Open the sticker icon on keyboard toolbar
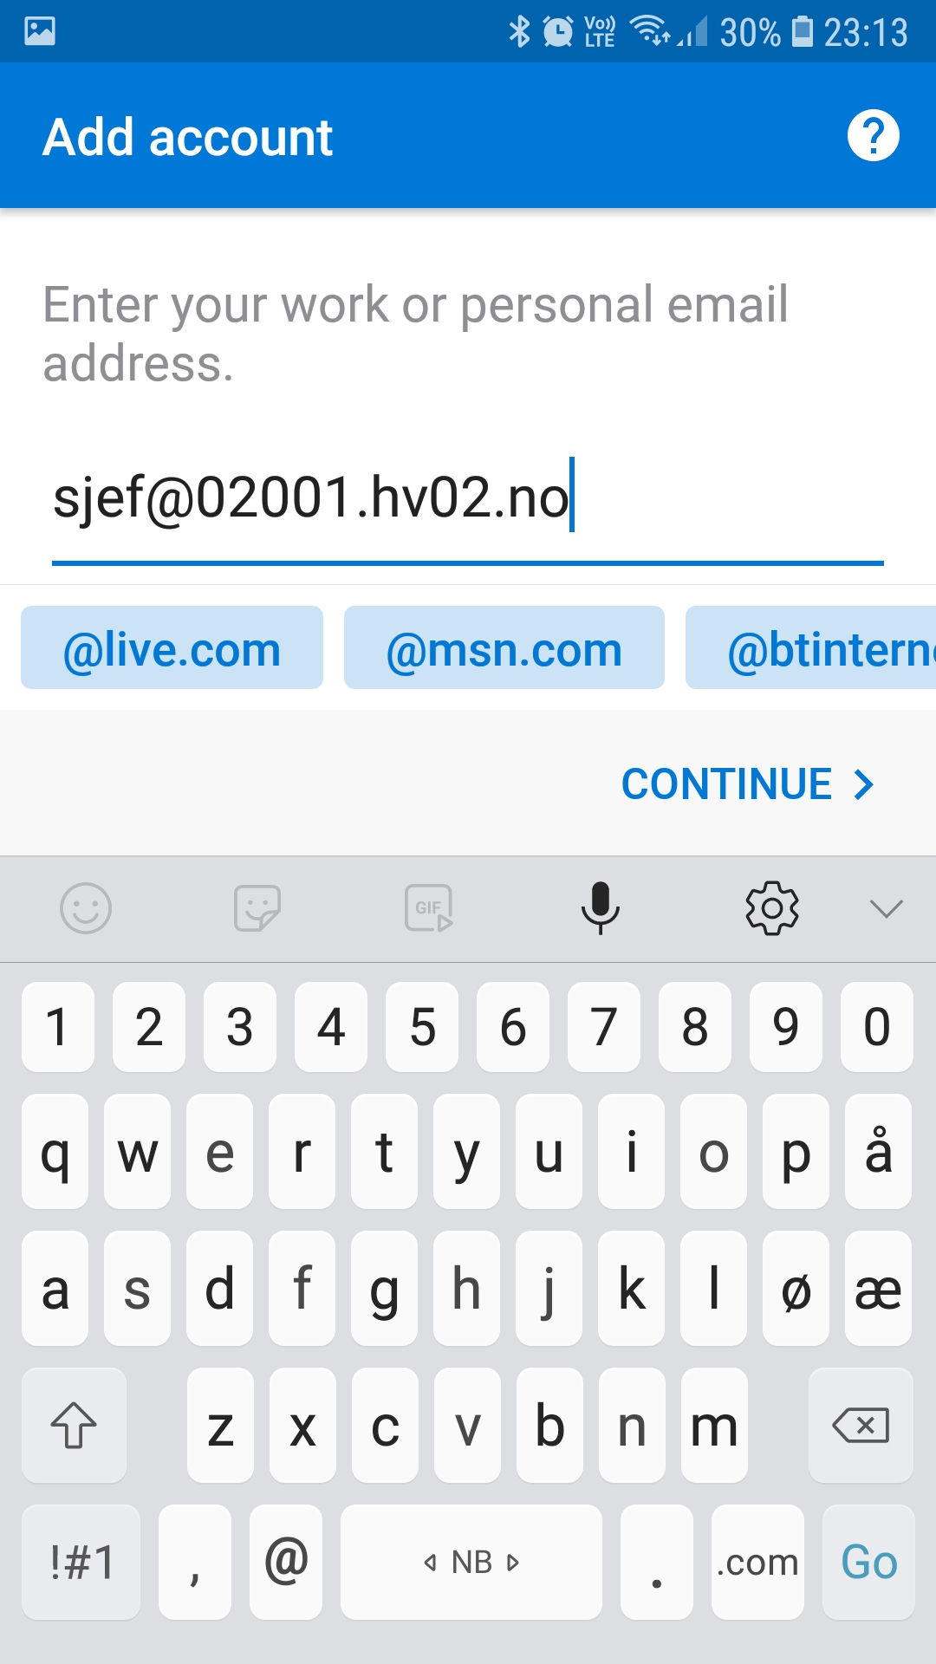936x1664 pixels. [257, 908]
